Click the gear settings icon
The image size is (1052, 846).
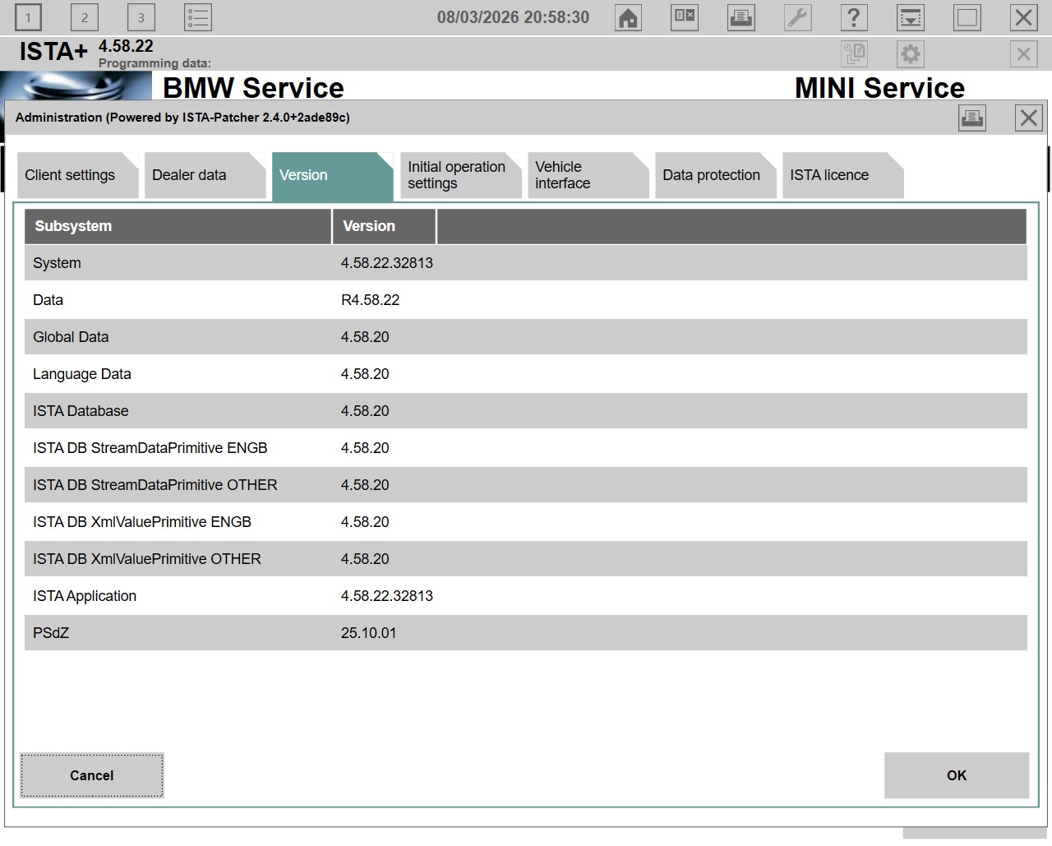[910, 54]
